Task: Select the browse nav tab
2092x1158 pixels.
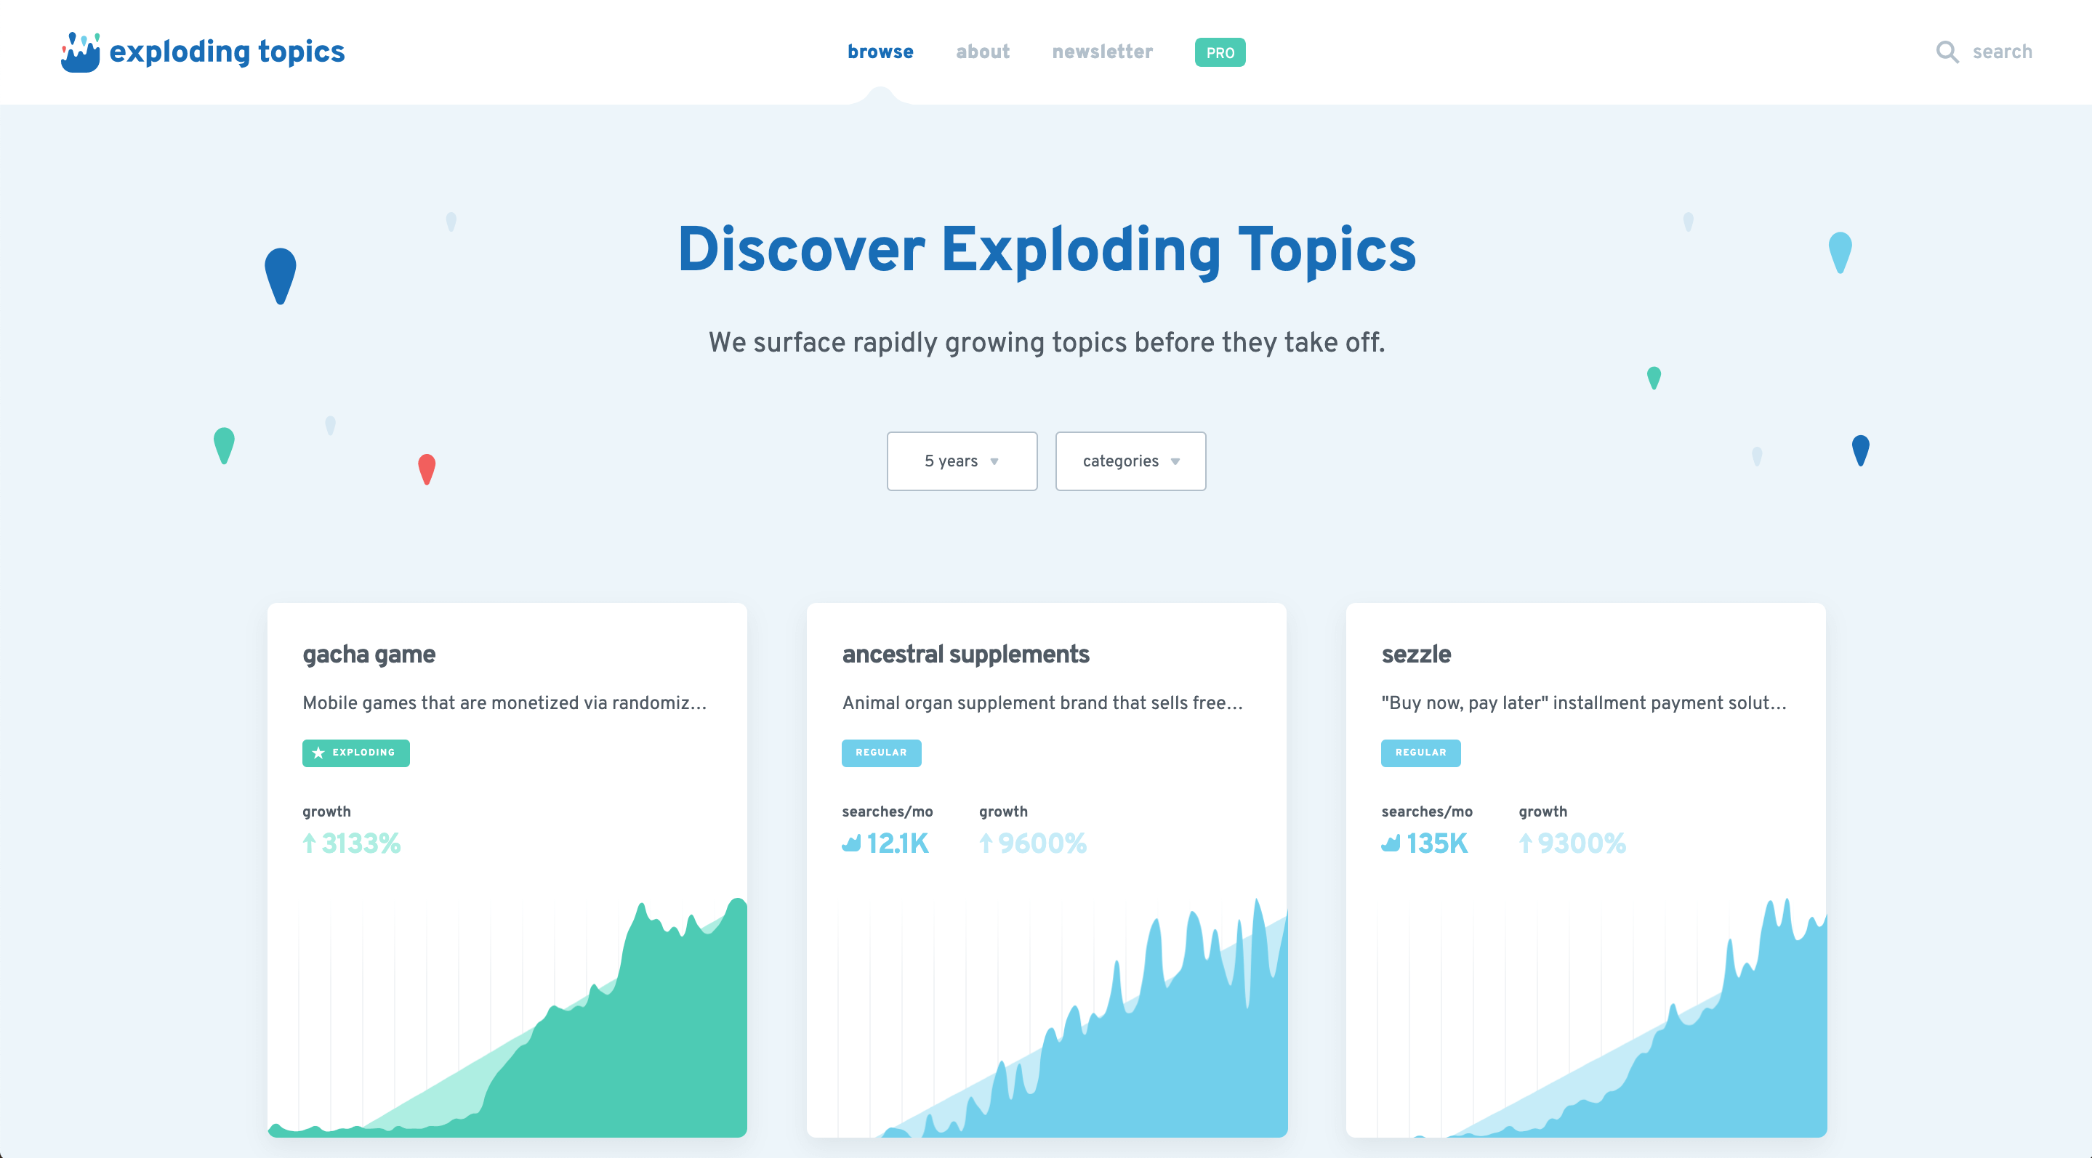Action: tap(880, 52)
